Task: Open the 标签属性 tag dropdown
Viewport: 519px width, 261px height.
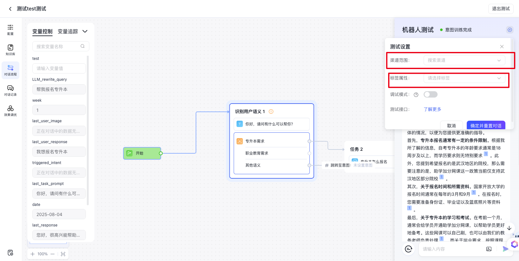Action: click(464, 78)
